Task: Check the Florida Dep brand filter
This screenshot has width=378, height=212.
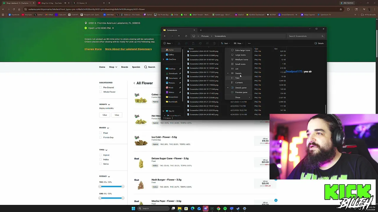Action: pos(100,138)
